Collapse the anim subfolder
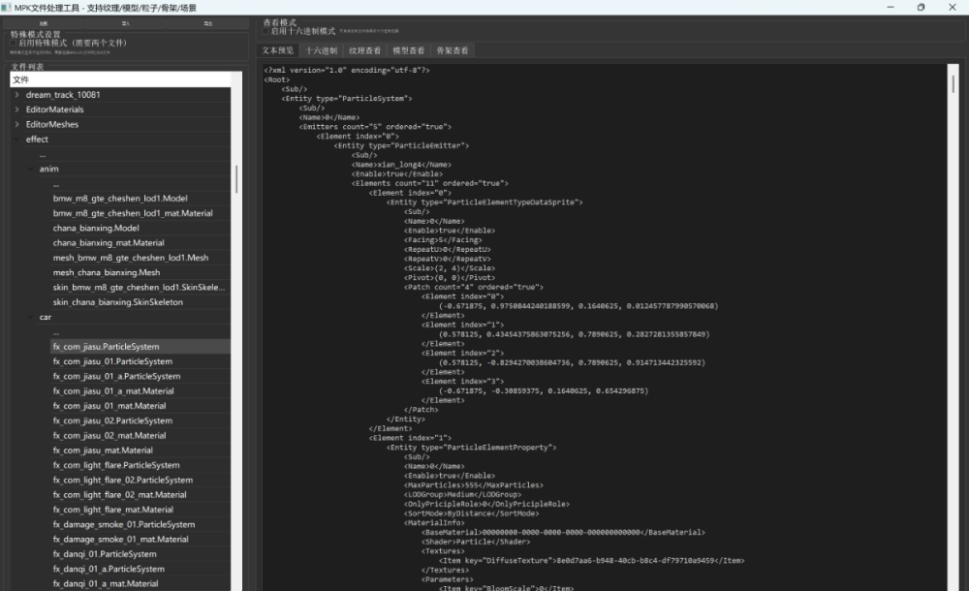Screen dimensions: 969x591 pos(30,169)
